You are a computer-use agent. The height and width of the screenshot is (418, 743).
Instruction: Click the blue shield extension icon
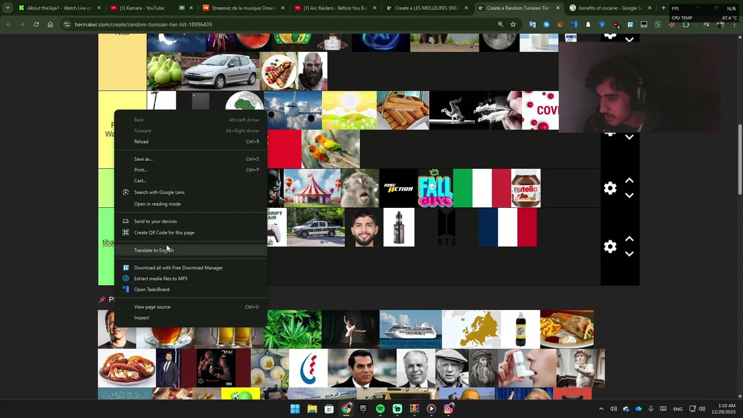coord(602,24)
